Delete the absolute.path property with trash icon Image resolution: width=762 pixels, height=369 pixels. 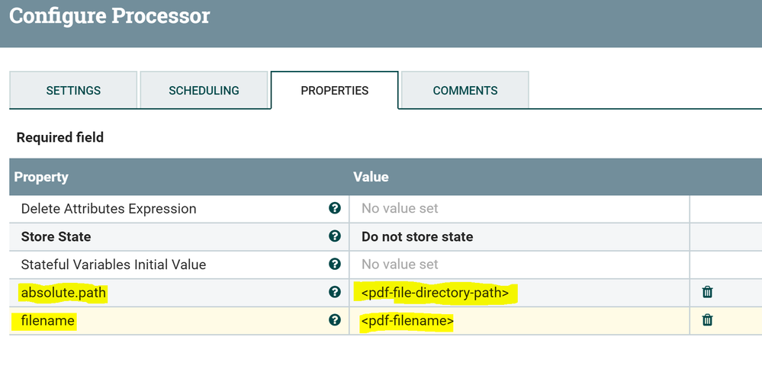[707, 292]
